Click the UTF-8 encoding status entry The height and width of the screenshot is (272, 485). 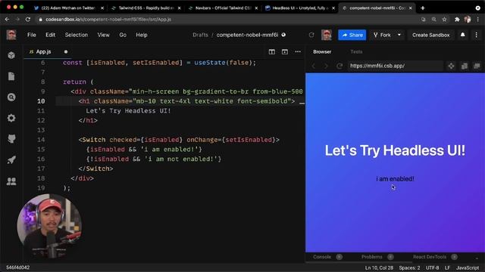point(432,267)
